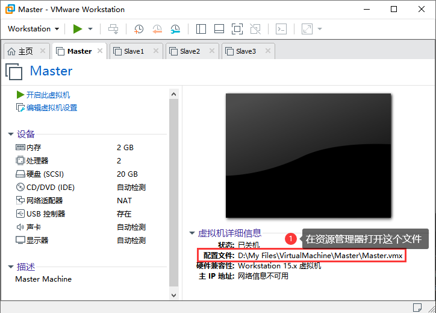Click the stretch guest display icon
Screen dimensions: 436x313
307,29
